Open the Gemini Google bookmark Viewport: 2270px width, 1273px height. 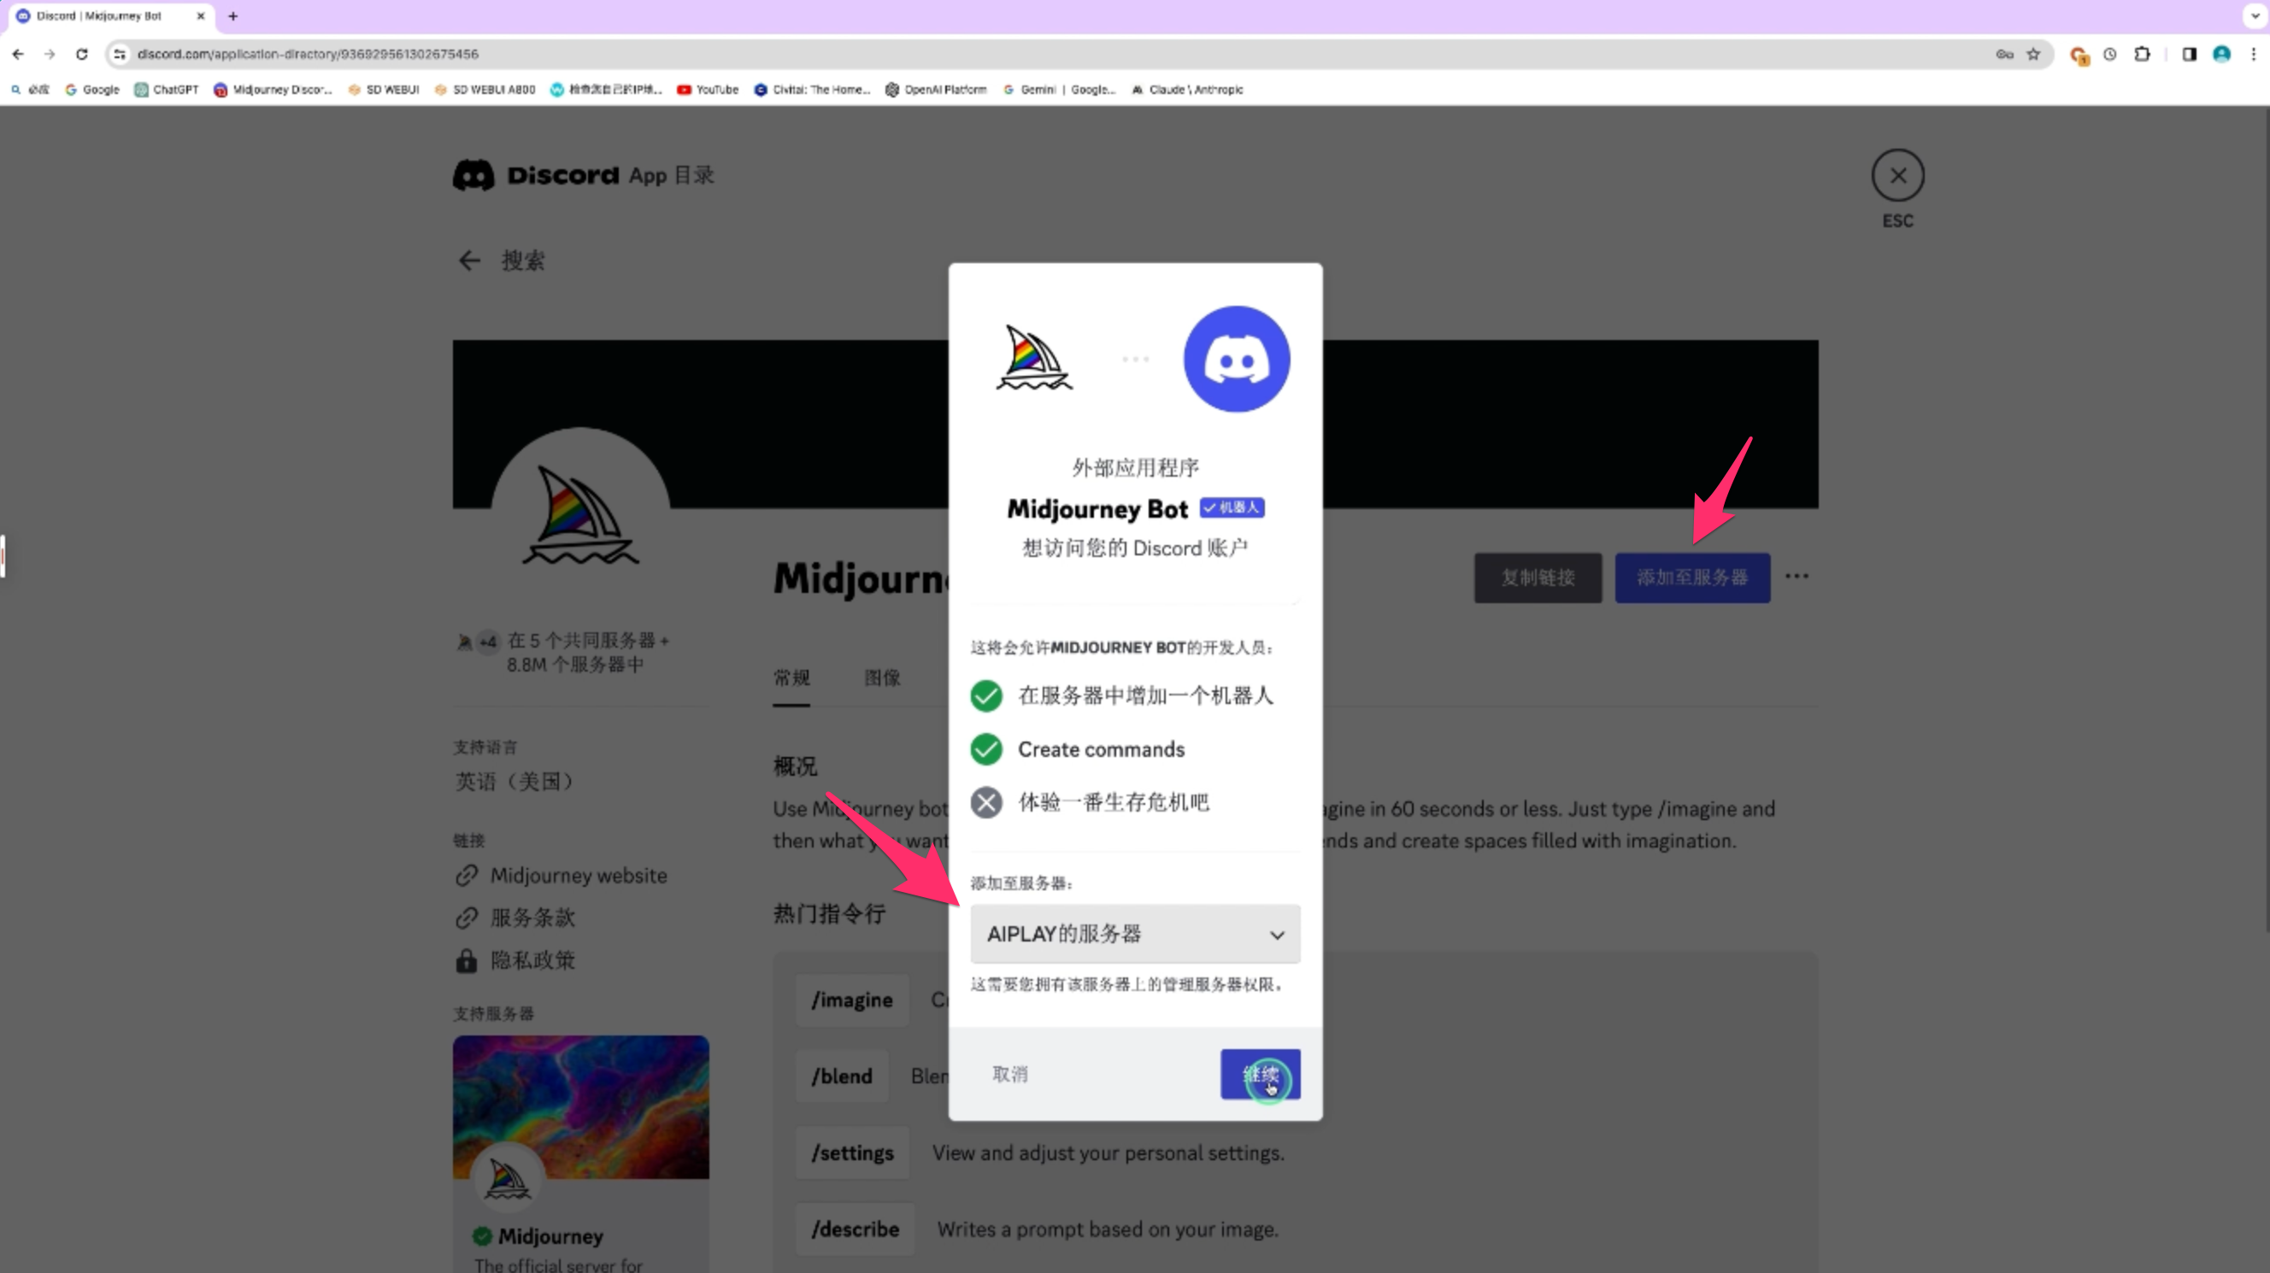pyautogui.click(x=1059, y=89)
